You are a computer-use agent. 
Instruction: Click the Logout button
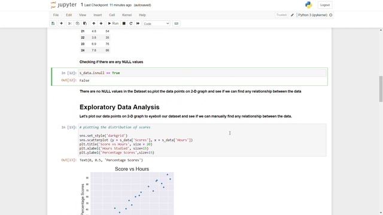[x=325, y=5]
